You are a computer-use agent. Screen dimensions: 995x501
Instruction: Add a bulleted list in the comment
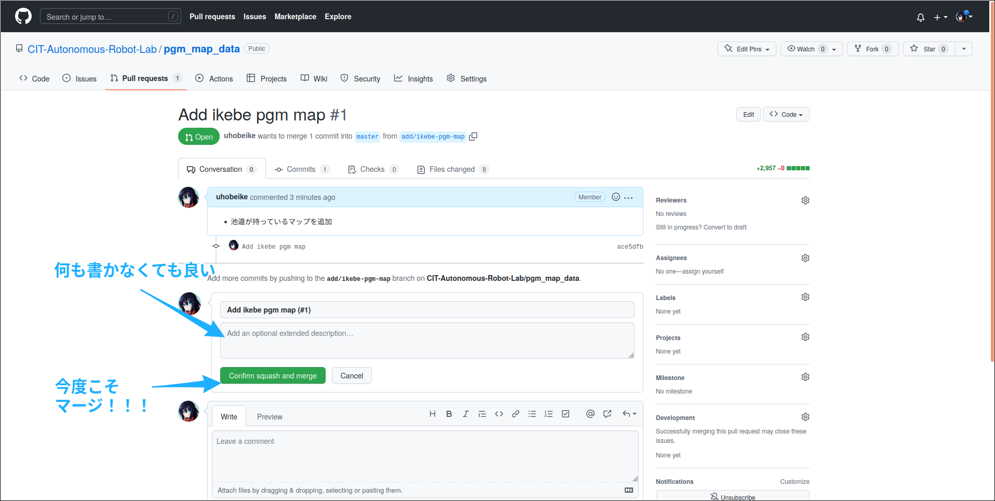pyautogui.click(x=532, y=414)
